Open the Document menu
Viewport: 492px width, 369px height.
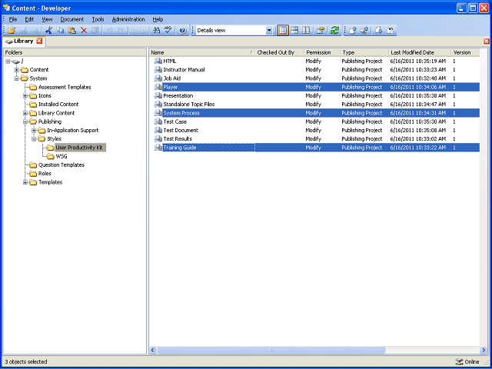point(72,19)
